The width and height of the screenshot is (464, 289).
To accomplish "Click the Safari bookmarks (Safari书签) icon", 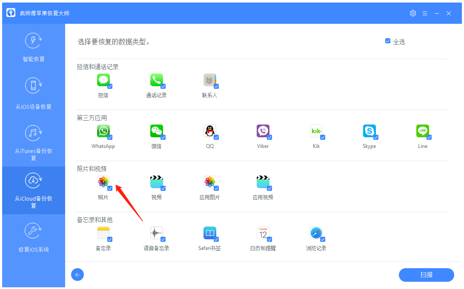I will click(x=210, y=233).
